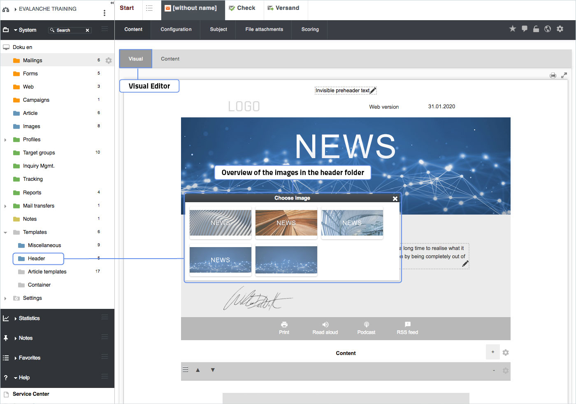Click the unlock padlock icon

(x=536, y=29)
